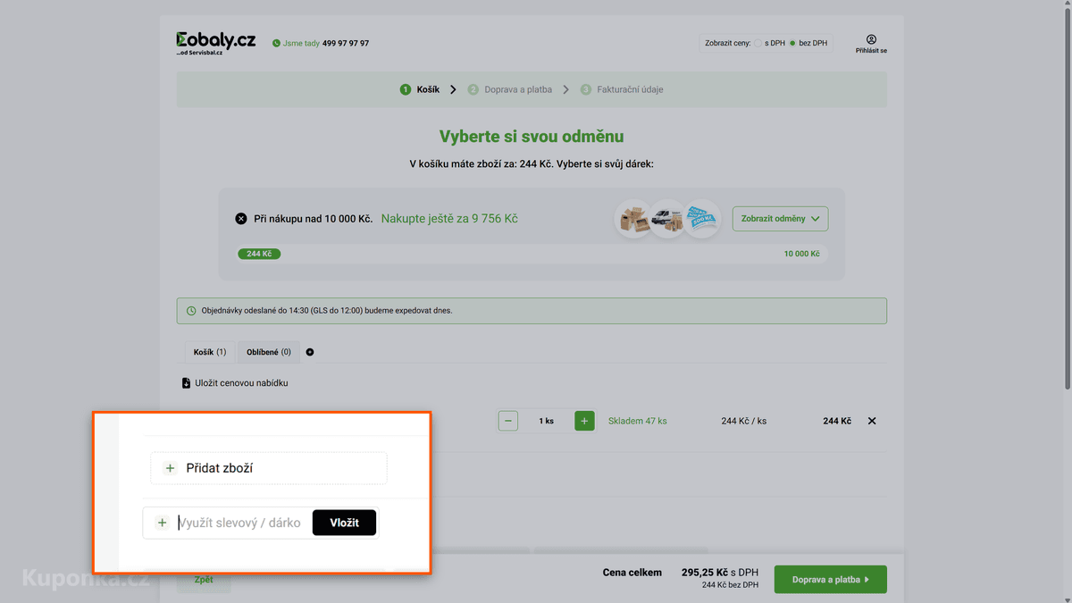
Task: Click the save price quote file icon
Action: point(186,383)
